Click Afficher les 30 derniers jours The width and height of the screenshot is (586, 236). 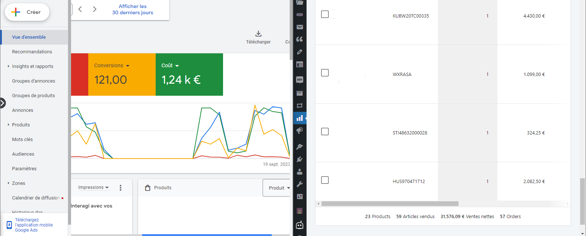tap(133, 9)
